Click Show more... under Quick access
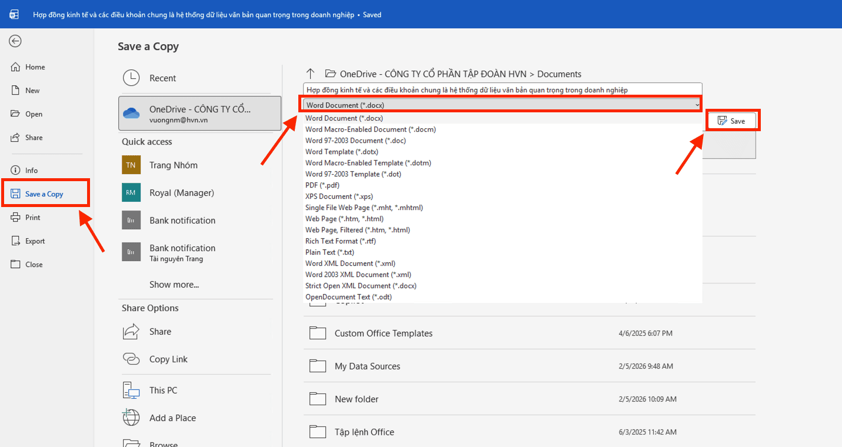This screenshot has width=842, height=447. [x=174, y=285]
